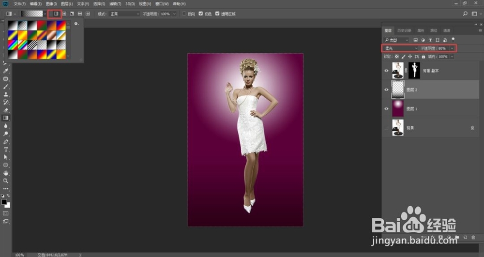
Task: Lock transparent pixels icon
Action: tap(397, 57)
